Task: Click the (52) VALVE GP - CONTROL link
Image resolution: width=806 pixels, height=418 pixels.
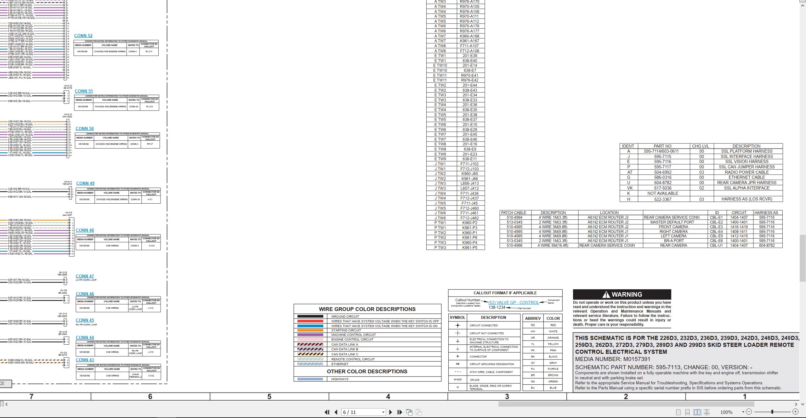Action: [x=514, y=302]
